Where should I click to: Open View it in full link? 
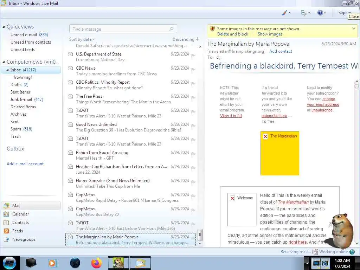click(x=231, y=116)
